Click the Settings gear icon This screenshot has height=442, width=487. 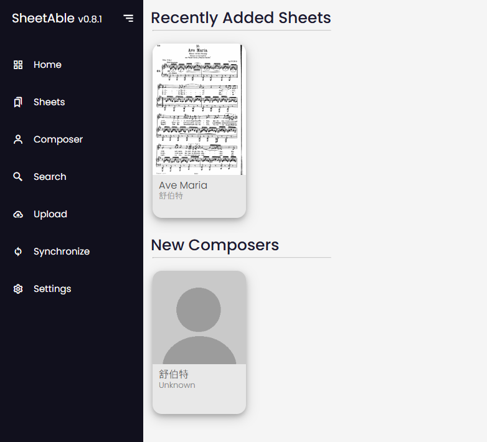click(18, 289)
